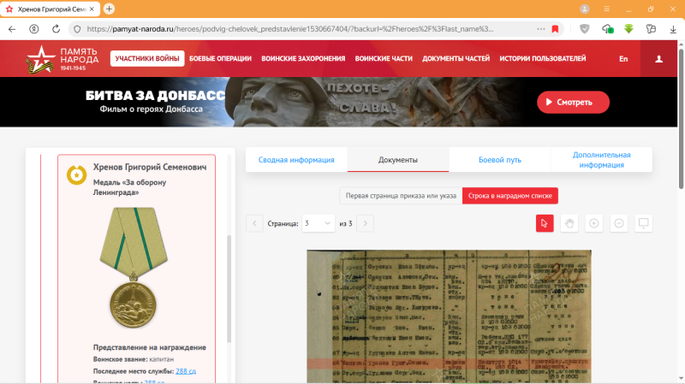
Task: Open Документы частей menu item
Action: coord(456,58)
